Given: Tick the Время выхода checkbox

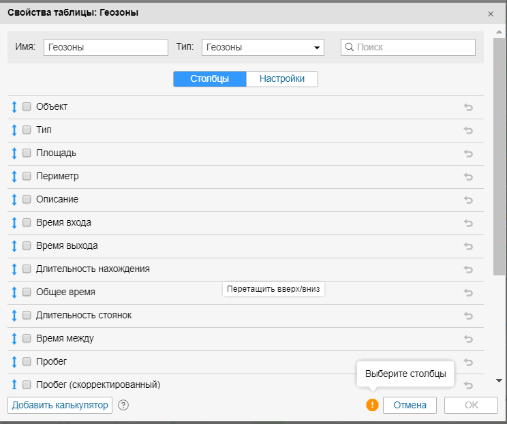Looking at the screenshot, I should pos(27,245).
